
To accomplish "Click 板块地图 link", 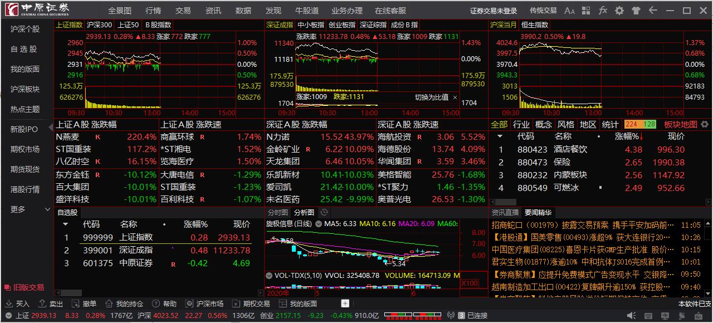I will [681, 124].
